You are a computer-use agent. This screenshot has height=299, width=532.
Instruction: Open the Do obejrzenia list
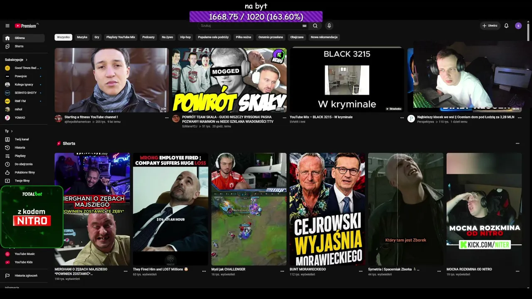[24, 164]
